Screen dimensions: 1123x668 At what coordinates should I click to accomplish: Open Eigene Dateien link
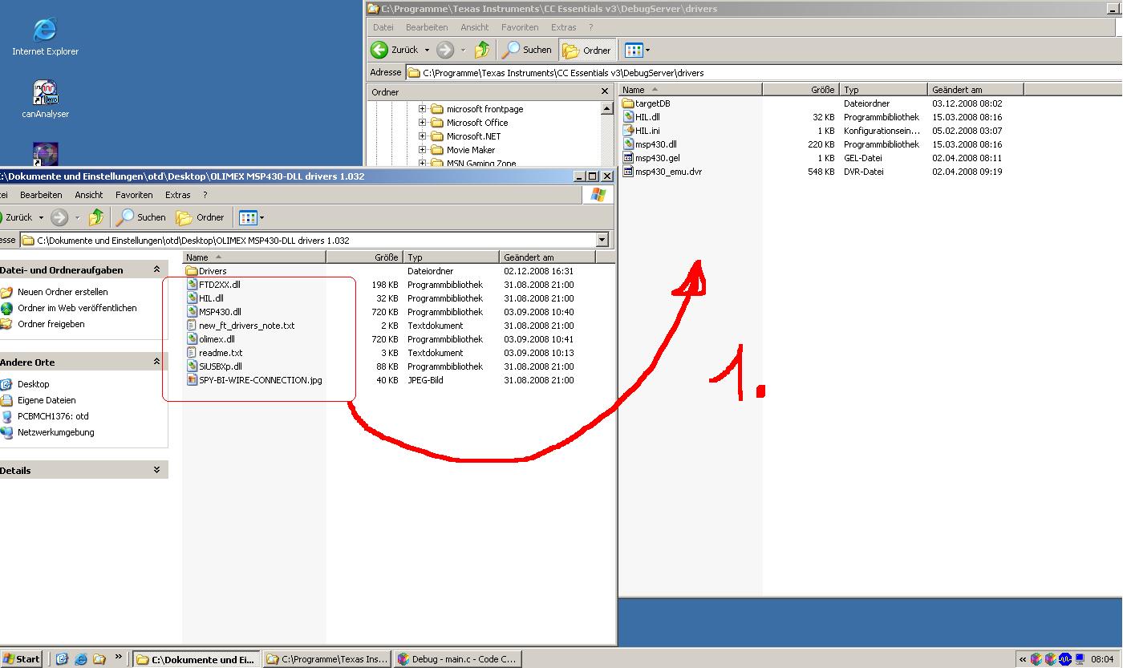tap(47, 400)
